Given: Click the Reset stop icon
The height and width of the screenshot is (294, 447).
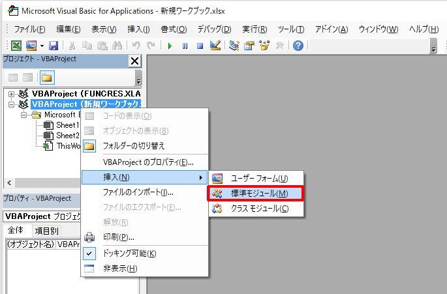Looking at the screenshot, I should tap(200, 46).
